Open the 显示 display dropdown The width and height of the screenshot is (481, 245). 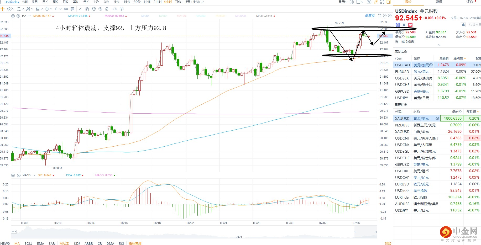(x=343, y=2)
